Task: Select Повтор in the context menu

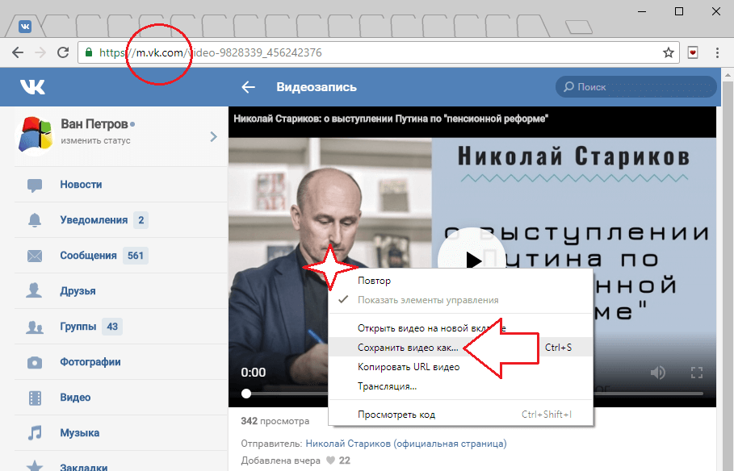Action: coord(460,281)
